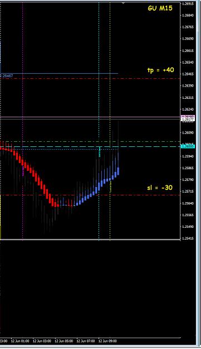Screen dimensions: 201x349
Task: Click the 1.25490 value on the price scale
Action: click(x=188, y=227)
